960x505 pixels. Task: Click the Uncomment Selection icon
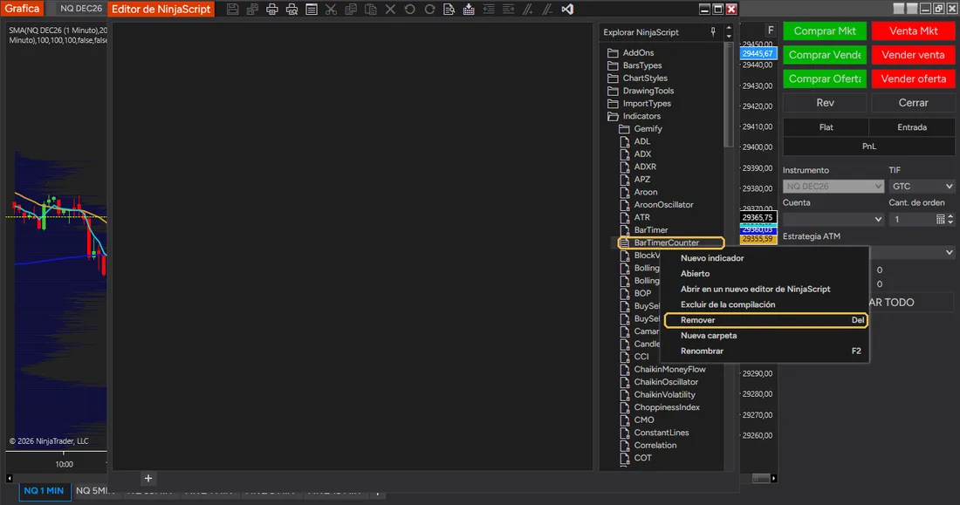547,10
